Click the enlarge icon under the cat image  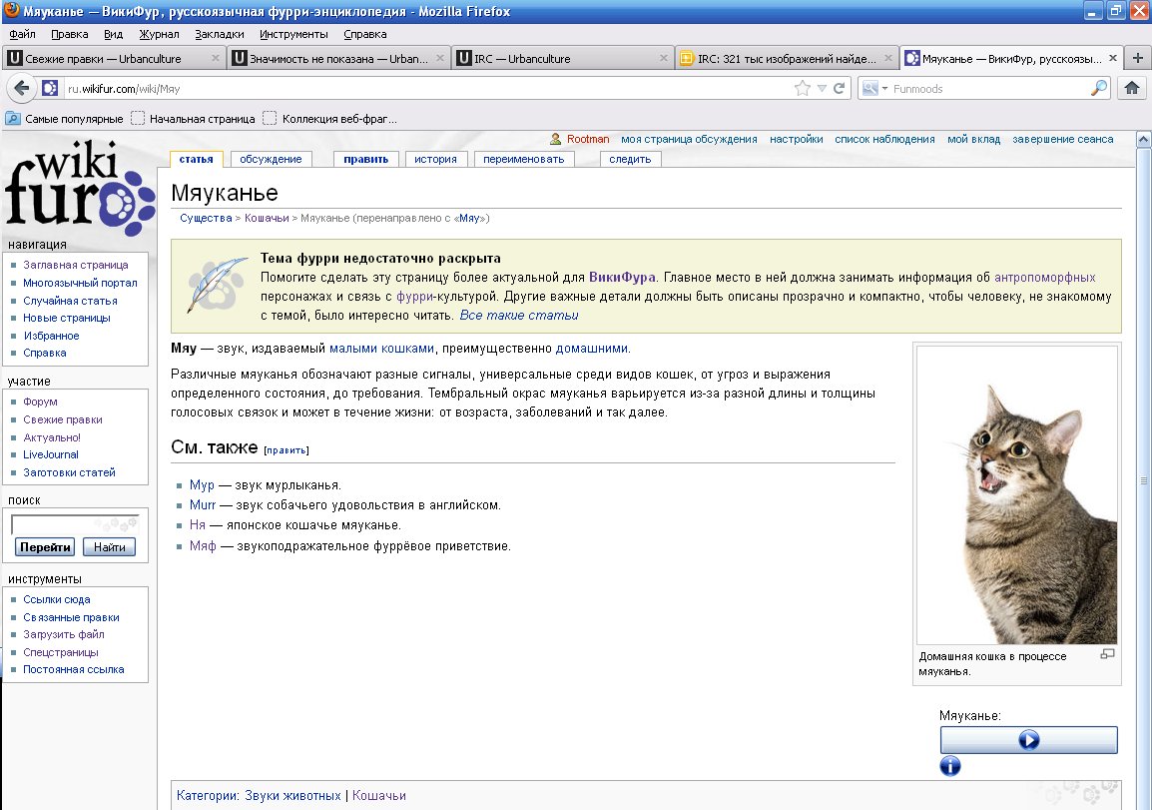tap(1106, 654)
